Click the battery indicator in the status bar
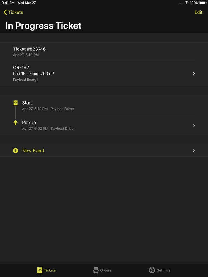Screen dimensions: 208x277 203,3
